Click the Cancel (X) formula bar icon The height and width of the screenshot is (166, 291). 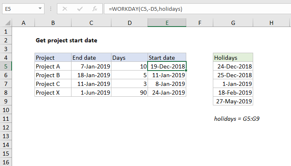pyautogui.click(x=64, y=8)
